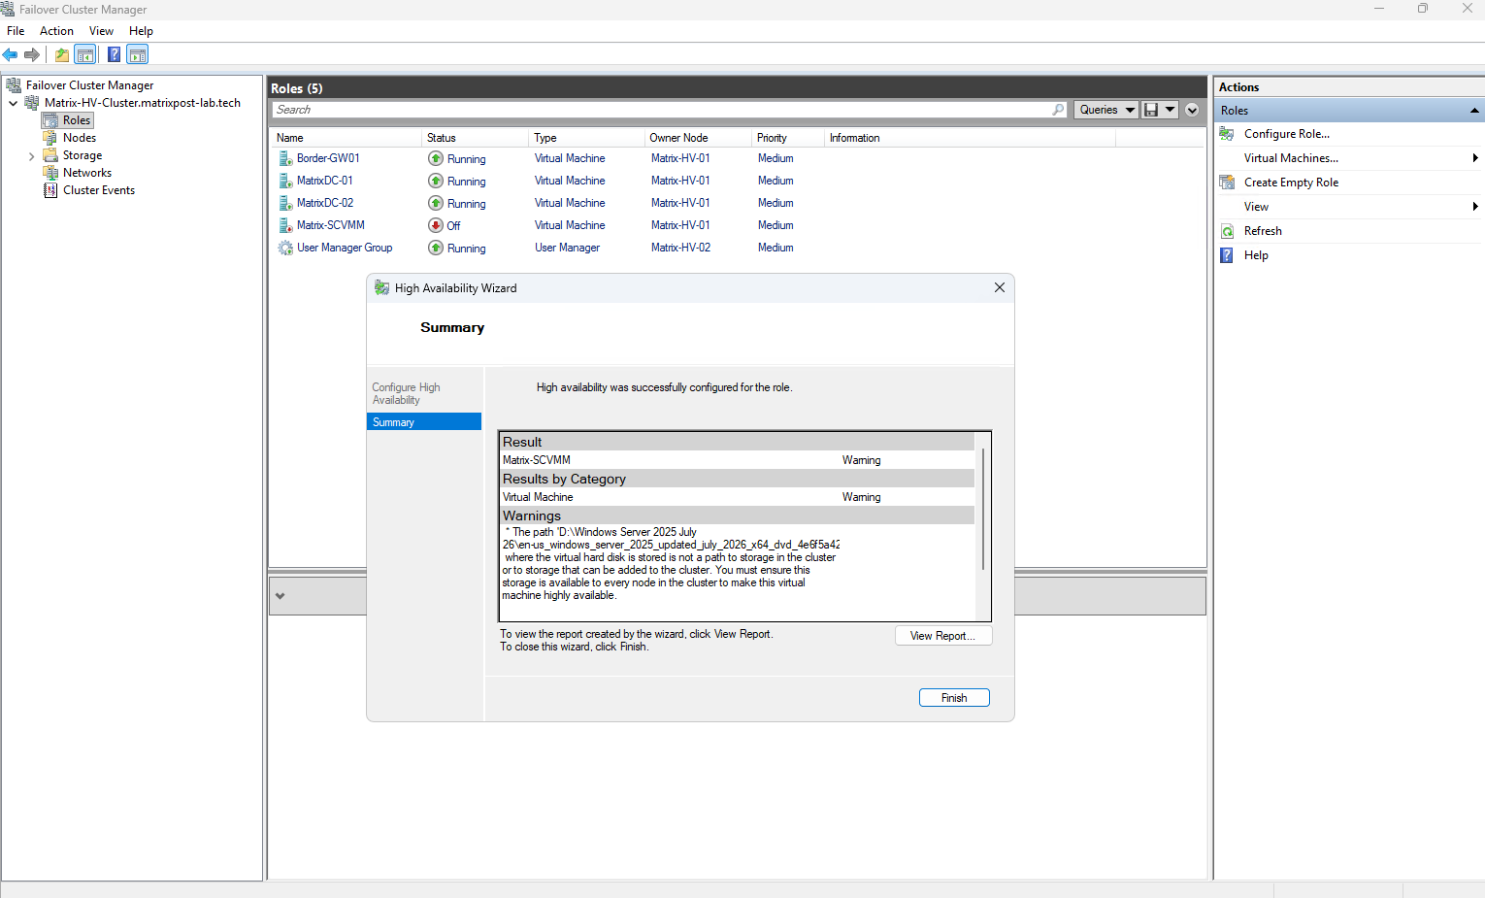Viewport: 1485px width, 898px height.
Task: Select the Networks item in the tree
Action: [x=87, y=173]
